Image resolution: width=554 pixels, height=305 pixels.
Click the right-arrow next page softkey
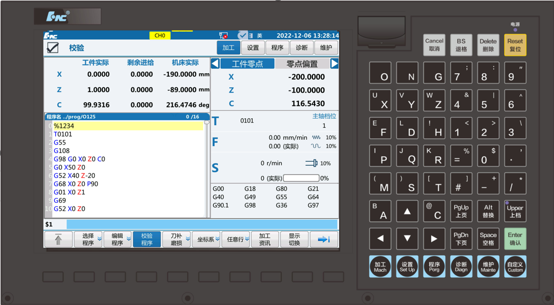click(x=324, y=240)
